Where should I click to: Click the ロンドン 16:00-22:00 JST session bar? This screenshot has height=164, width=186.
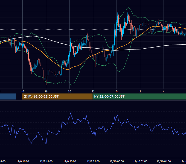[57, 96]
